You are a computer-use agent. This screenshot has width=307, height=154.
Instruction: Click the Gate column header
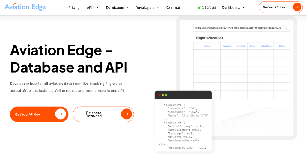[252, 46]
